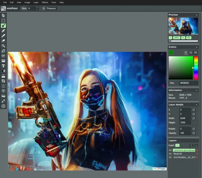The height and width of the screenshot is (178, 202).
Task: Choose the Gradient tool
Action: pyautogui.click(x=3, y=71)
